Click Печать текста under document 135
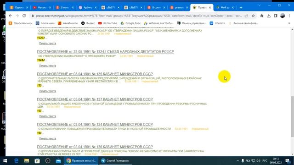Image resolution: width=294 pixels, height=165 pixels. [47, 91]
